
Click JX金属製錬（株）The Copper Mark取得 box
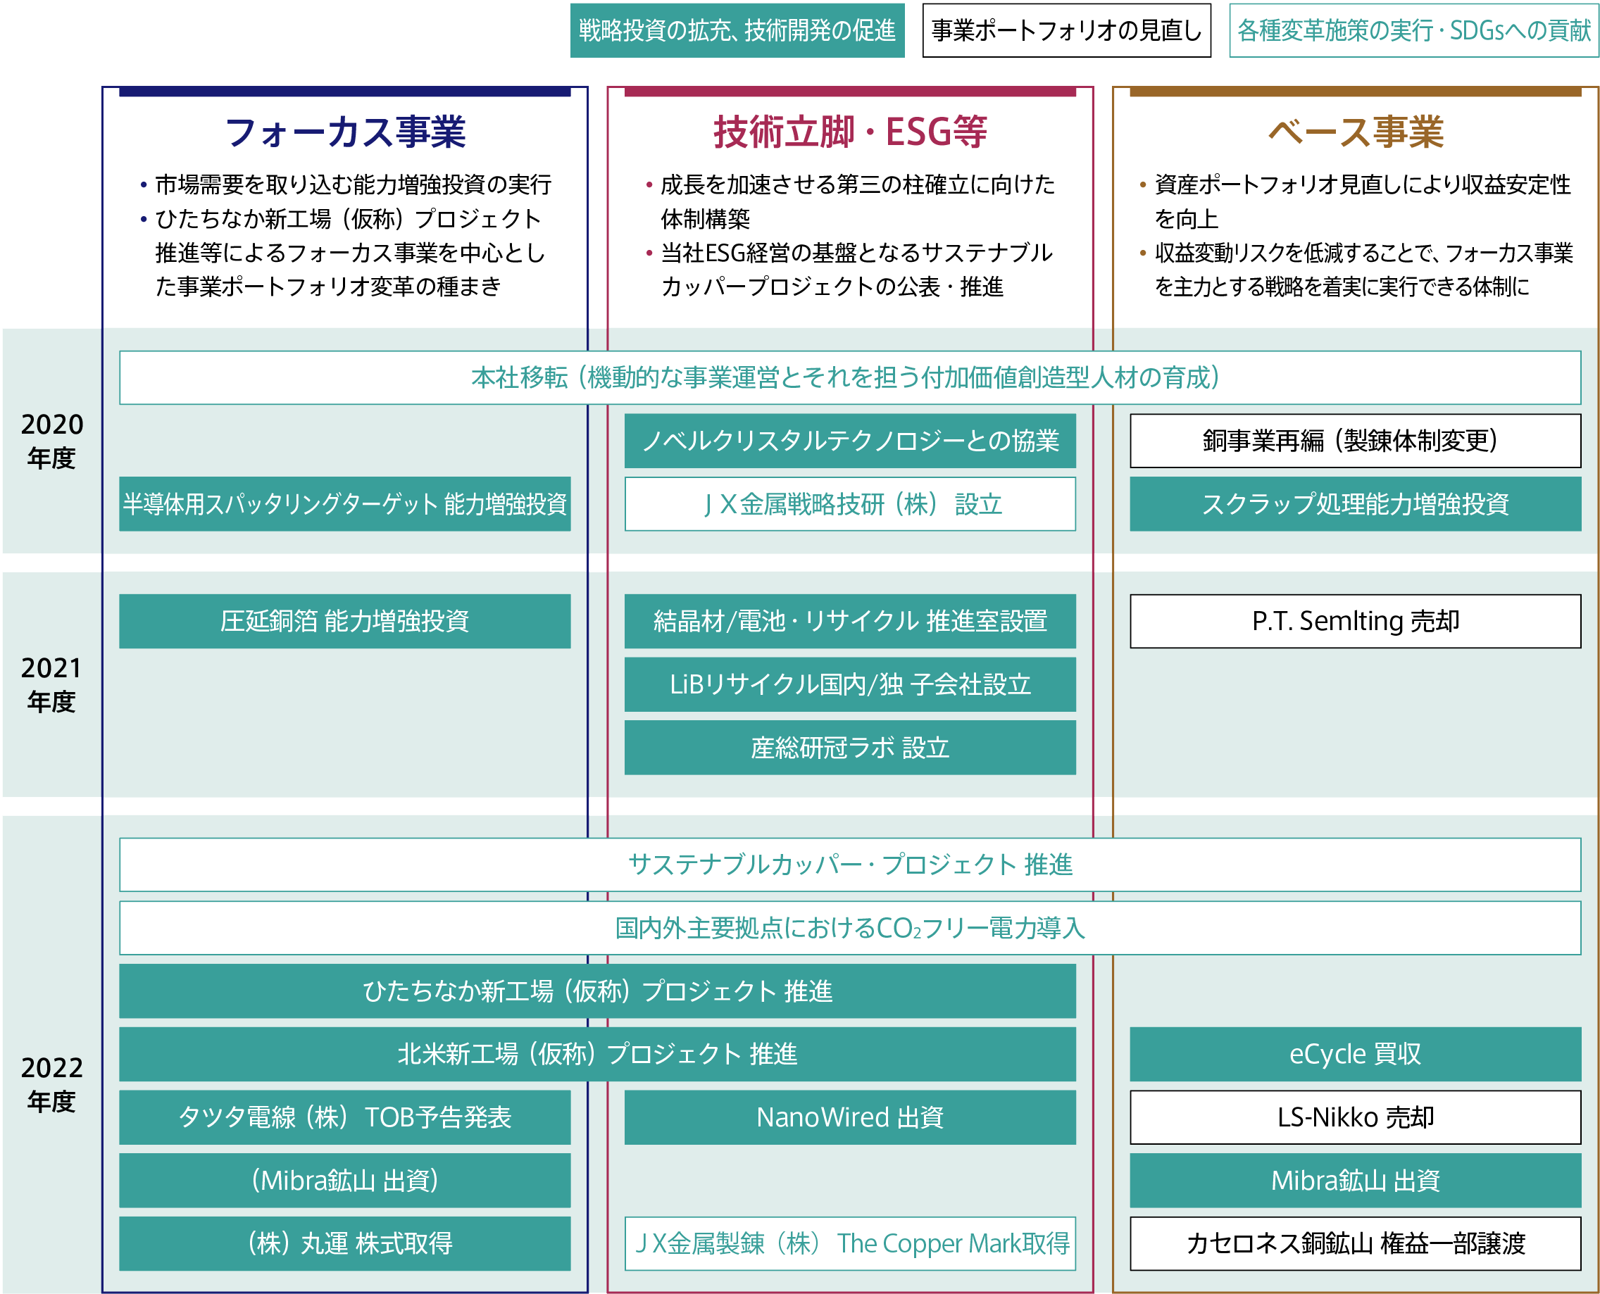(x=850, y=1244)
